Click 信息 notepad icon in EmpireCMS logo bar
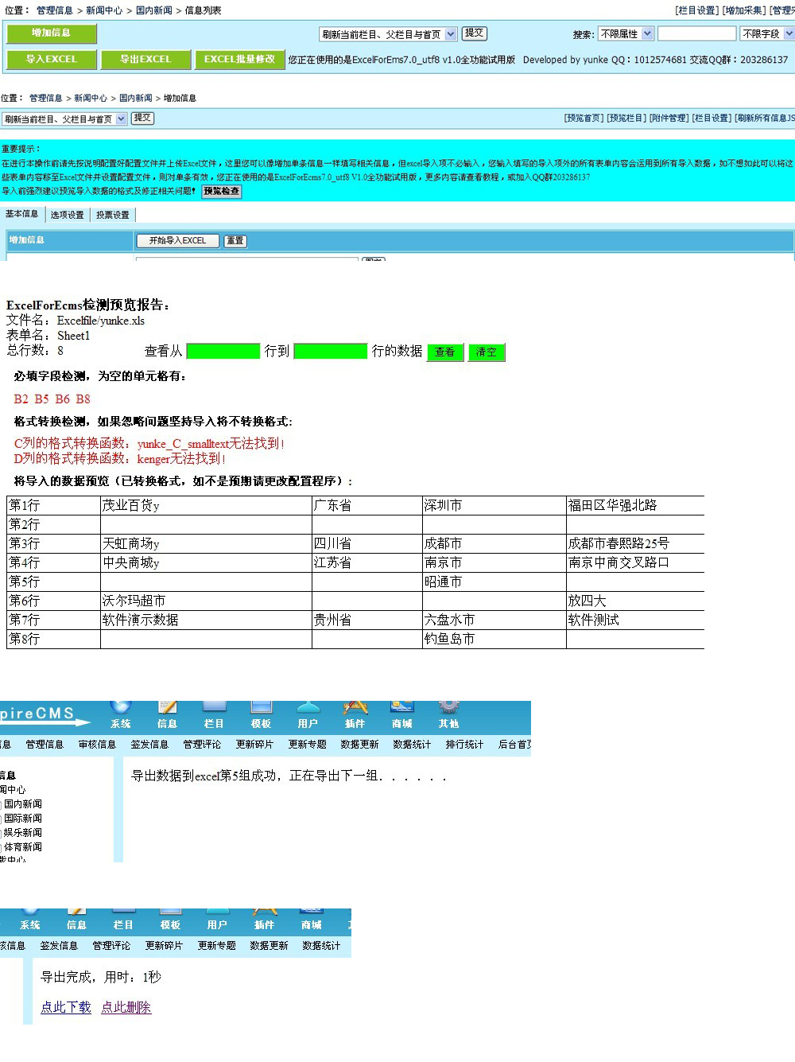Viewport: 795px width, 1062px height. pyautogui.click(x=167, y=707)
